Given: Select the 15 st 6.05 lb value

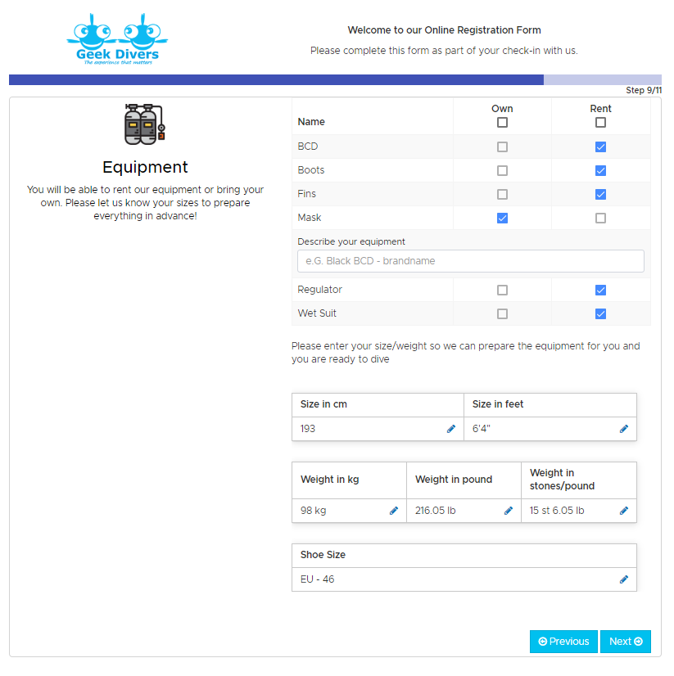Looking at the screenshot, I should (x=557, y=511).
